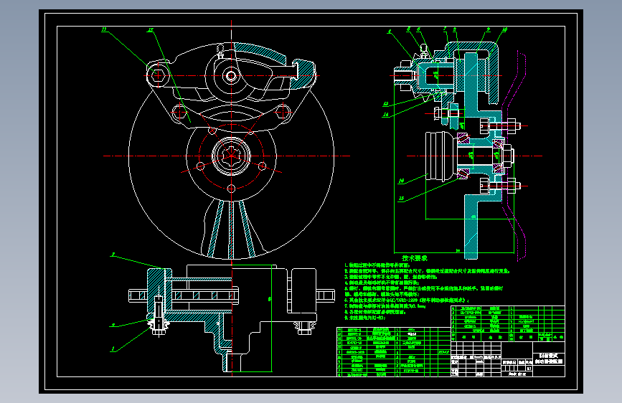This screenshot has height=403, width=622.
Task: Select part balloon number 12
Action: tap(151, 29)
